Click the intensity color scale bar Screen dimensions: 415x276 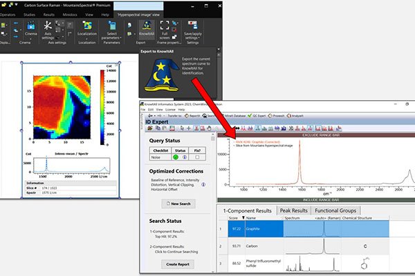click(x=102, y=107)
